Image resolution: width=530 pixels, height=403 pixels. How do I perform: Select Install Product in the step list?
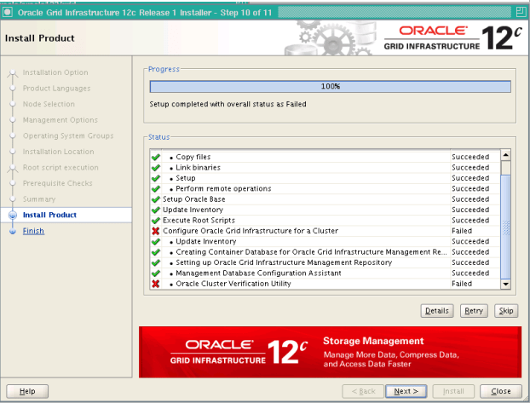click(49, 215)
